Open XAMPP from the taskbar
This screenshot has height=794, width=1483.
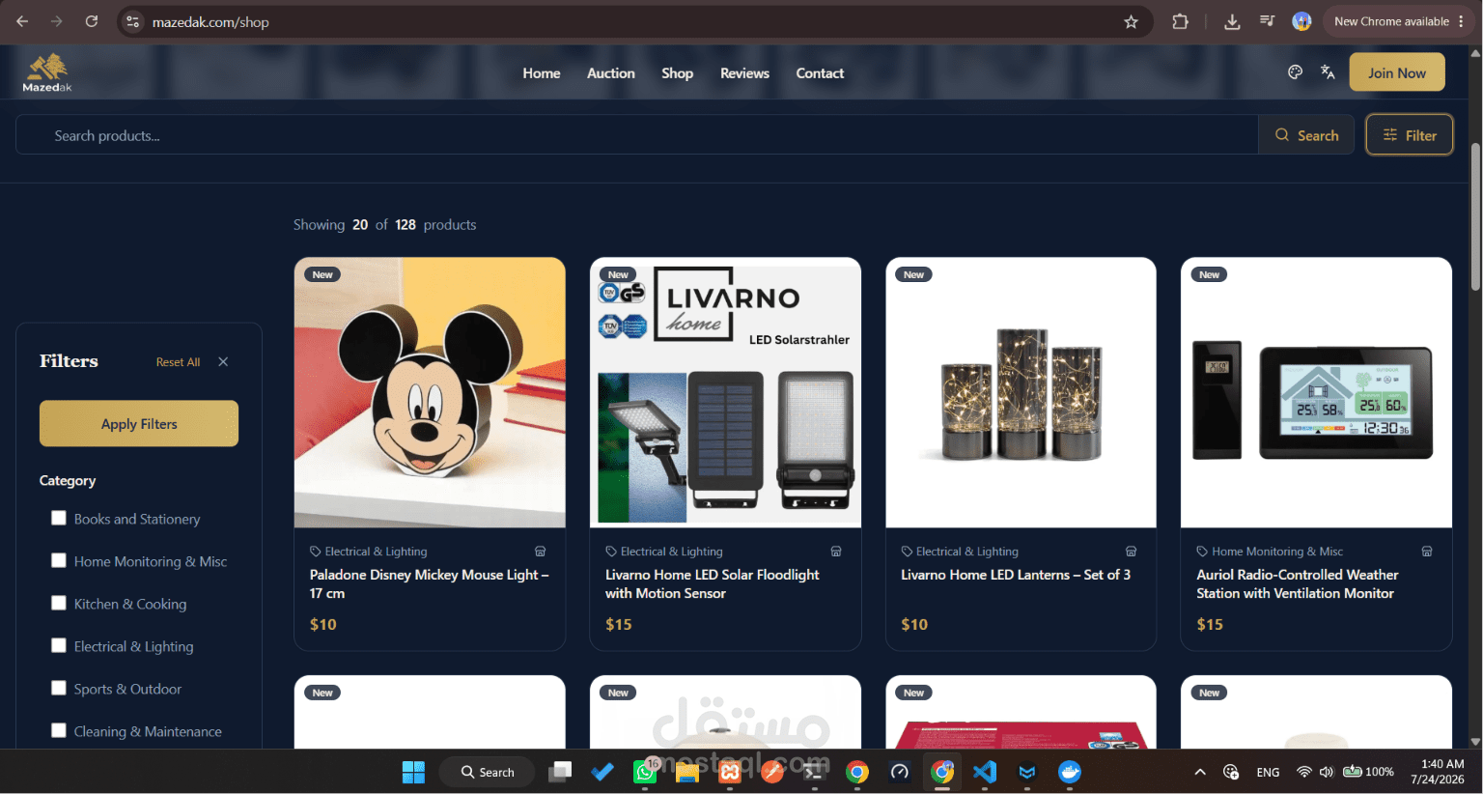(730, 772)
